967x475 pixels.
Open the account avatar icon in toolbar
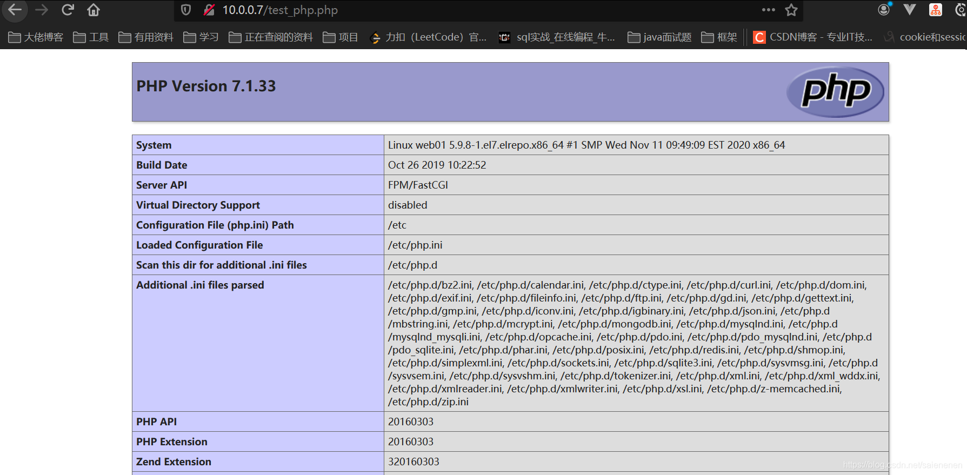click(x=884, y=9)
